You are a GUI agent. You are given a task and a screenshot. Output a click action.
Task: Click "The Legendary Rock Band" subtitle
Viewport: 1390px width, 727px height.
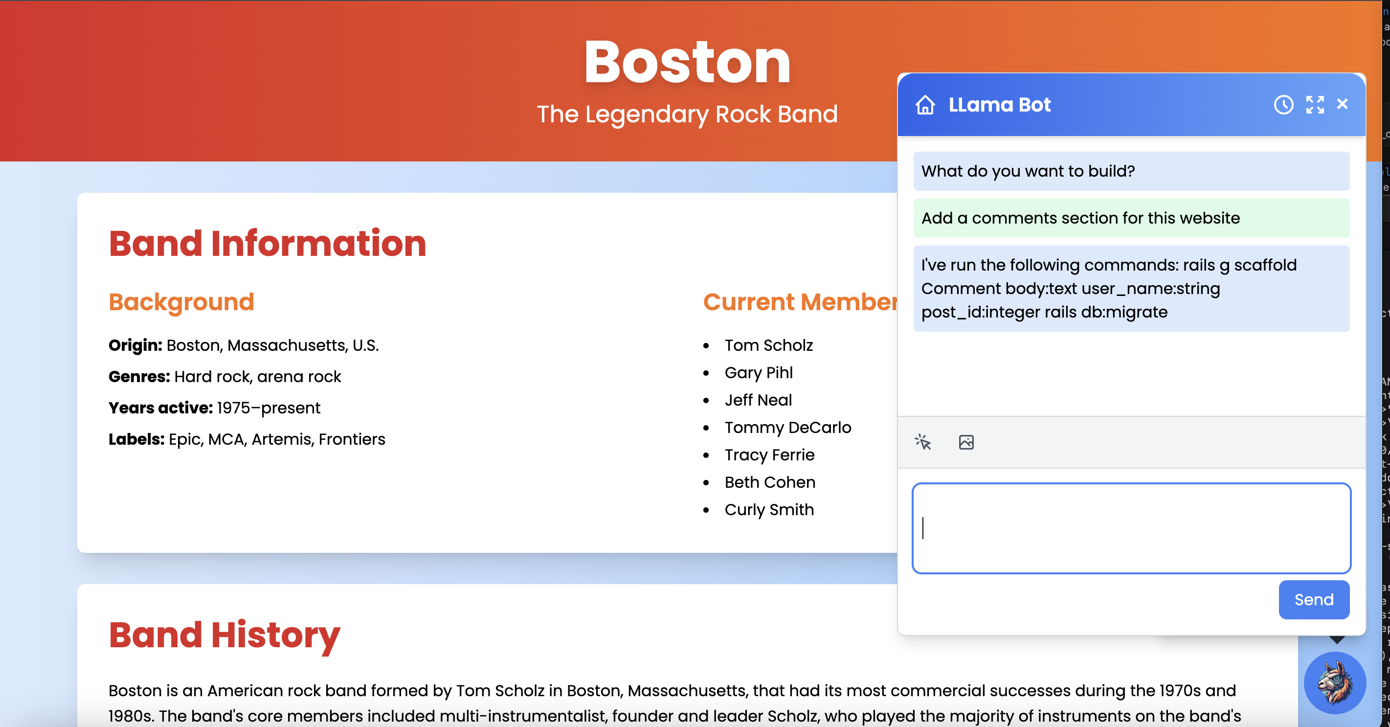(687, 114)
